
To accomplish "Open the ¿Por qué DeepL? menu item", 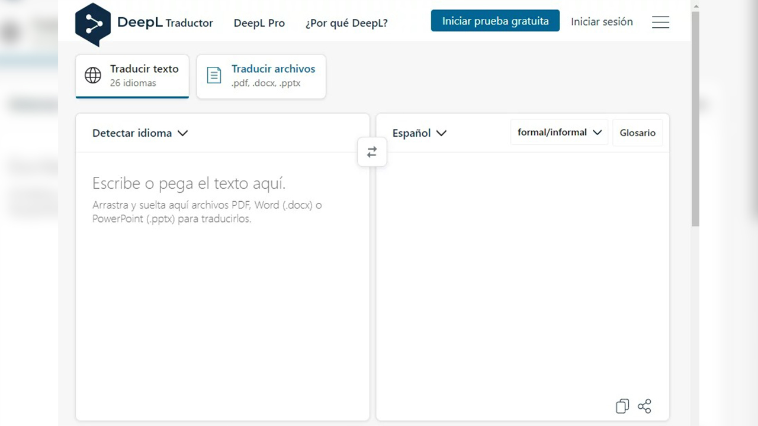I will [x=346, y=23].
